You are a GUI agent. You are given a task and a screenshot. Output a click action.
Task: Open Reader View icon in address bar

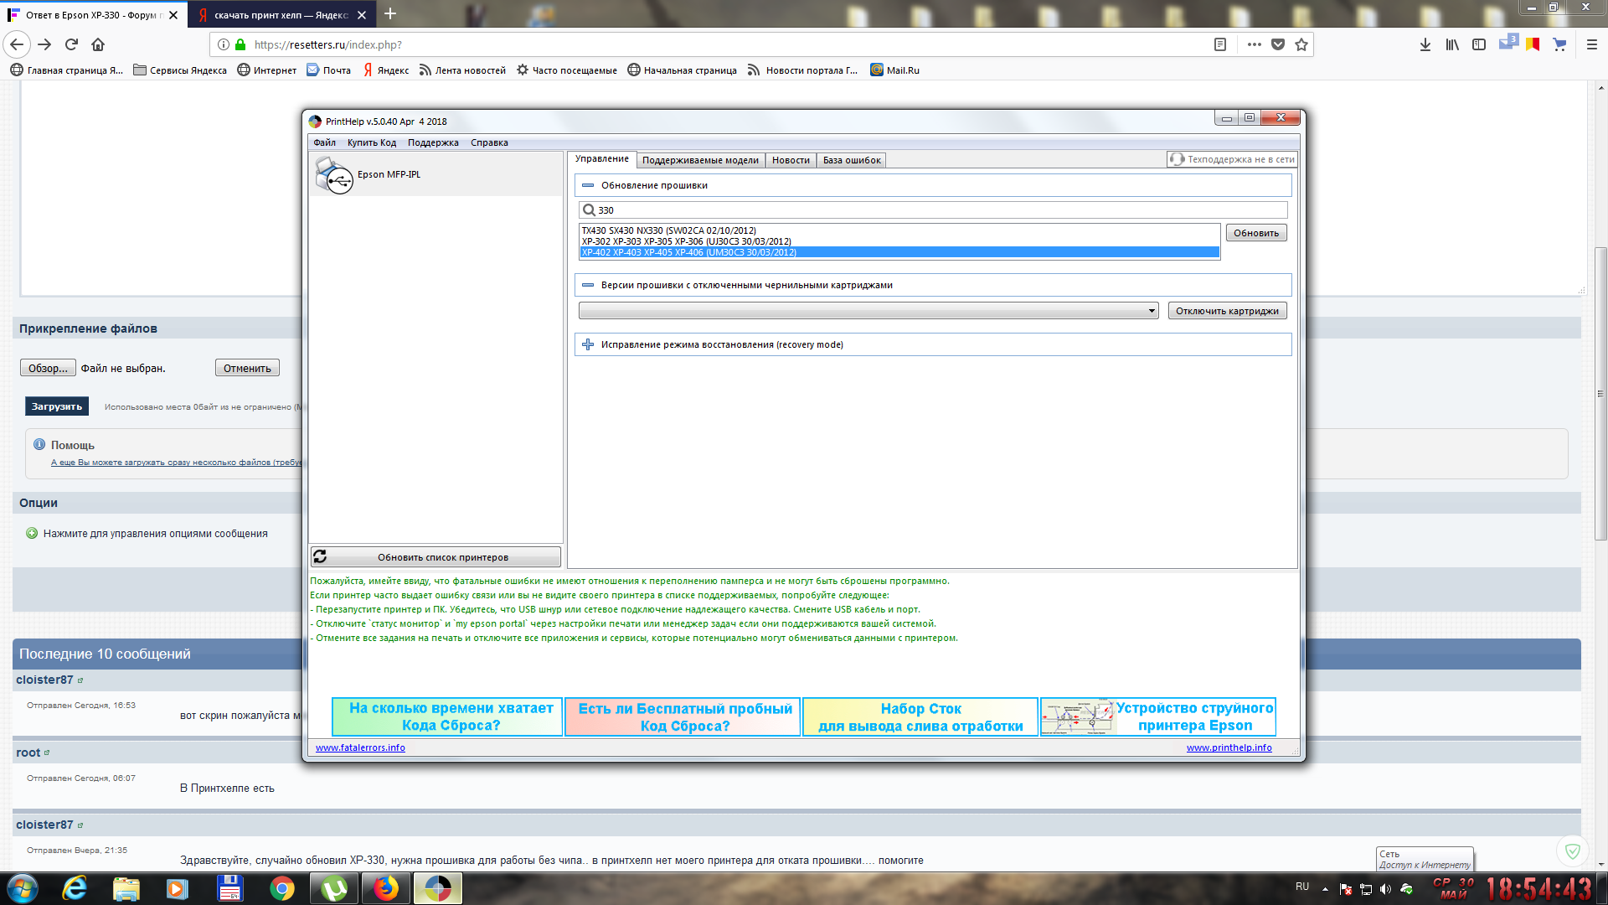point(1220,44)
